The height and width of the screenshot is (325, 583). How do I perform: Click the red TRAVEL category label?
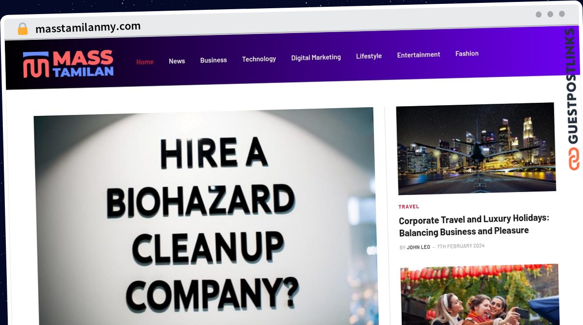pos(409,207)
